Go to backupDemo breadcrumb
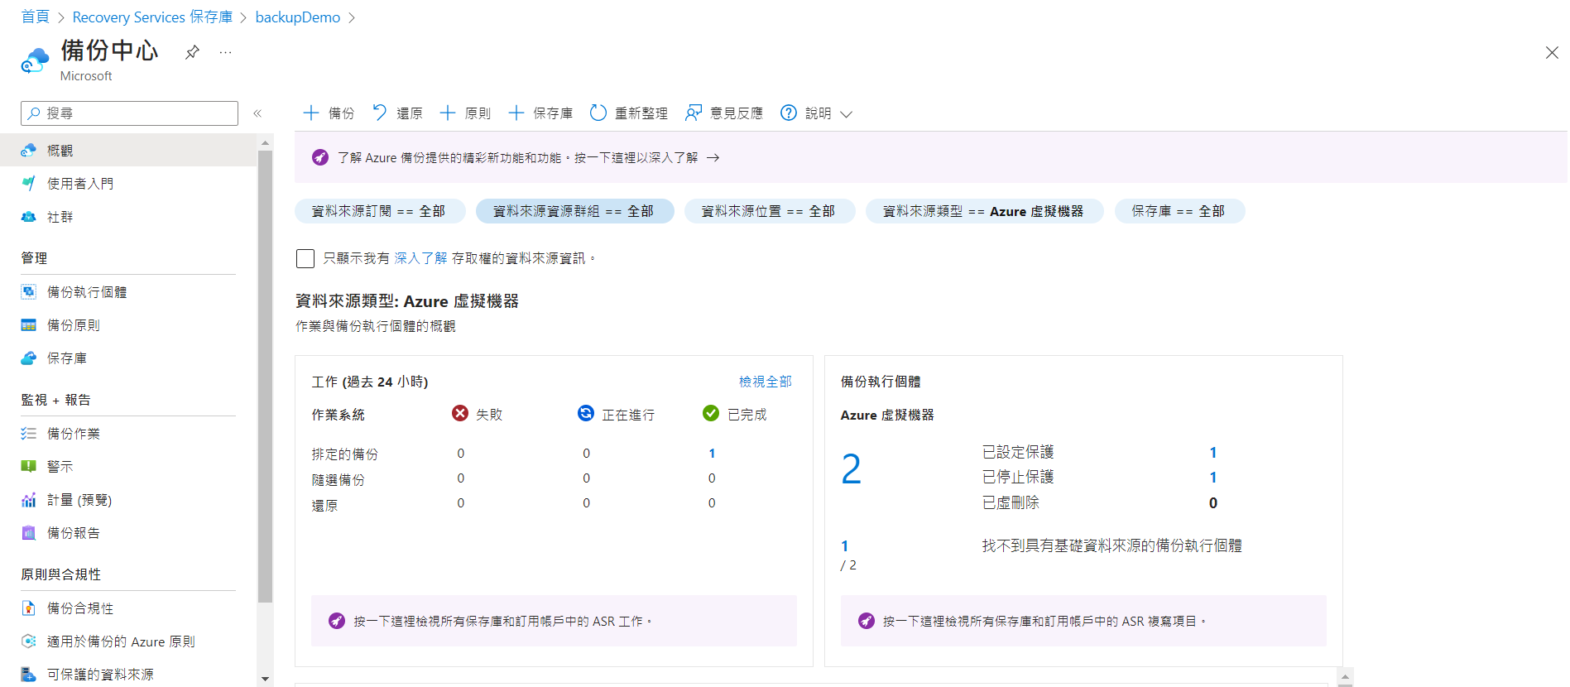 click(298, 17)
